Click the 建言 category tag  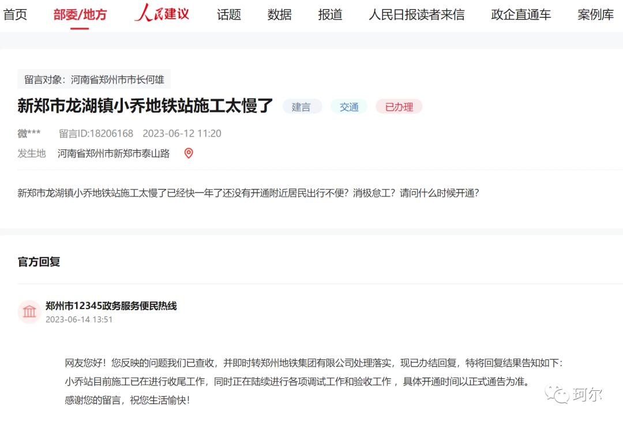pos(302,107)
